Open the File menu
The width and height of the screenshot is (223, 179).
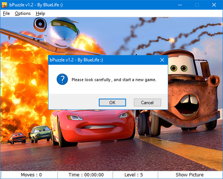click(6, 13)
